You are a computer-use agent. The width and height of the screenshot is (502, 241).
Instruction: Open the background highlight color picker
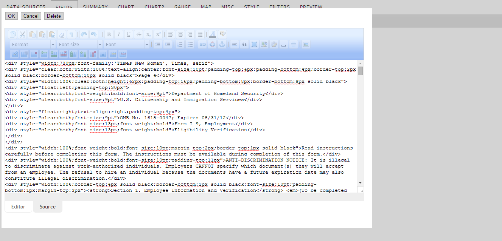[x=222, y=34]
